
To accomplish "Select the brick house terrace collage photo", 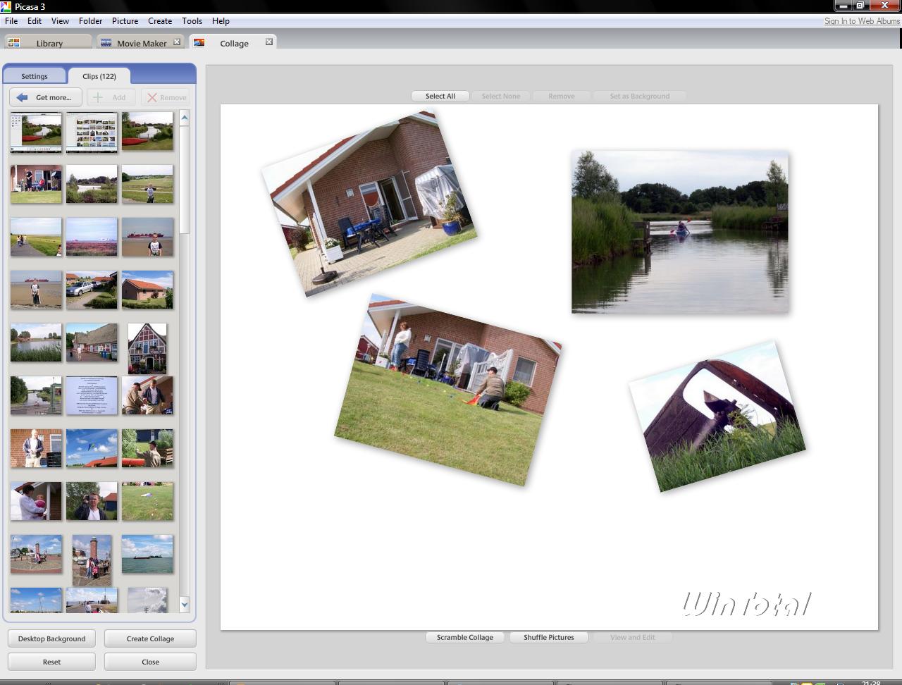I will tap(369, 204).
